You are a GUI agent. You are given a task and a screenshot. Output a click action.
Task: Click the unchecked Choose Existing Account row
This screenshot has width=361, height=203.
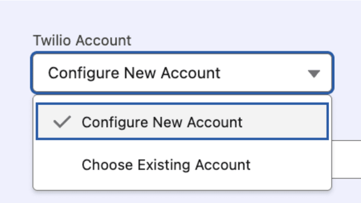182,165
